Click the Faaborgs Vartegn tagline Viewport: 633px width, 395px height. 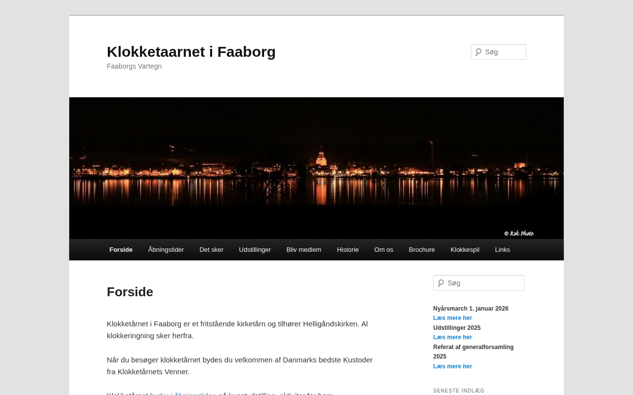(134, 66)
